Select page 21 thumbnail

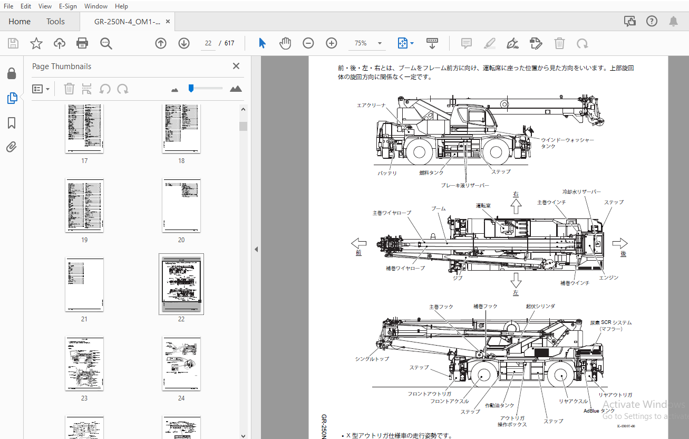pos(84,284)
